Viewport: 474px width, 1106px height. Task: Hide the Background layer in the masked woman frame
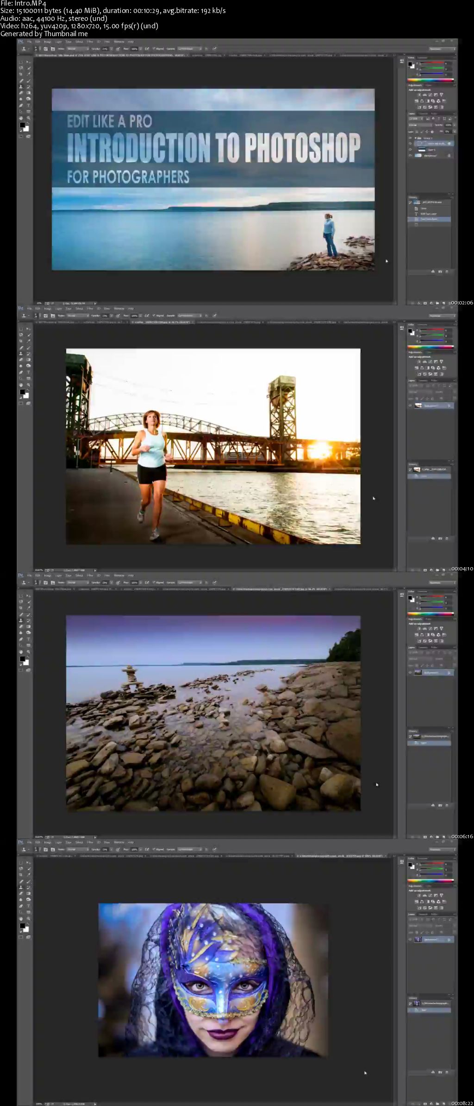410,939
